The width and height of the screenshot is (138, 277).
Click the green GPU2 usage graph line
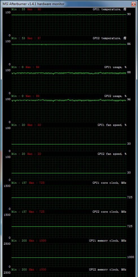[x=69, y=100]
